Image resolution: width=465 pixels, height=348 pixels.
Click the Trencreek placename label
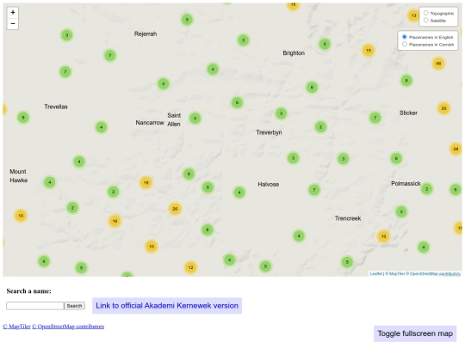coord(348,218)
